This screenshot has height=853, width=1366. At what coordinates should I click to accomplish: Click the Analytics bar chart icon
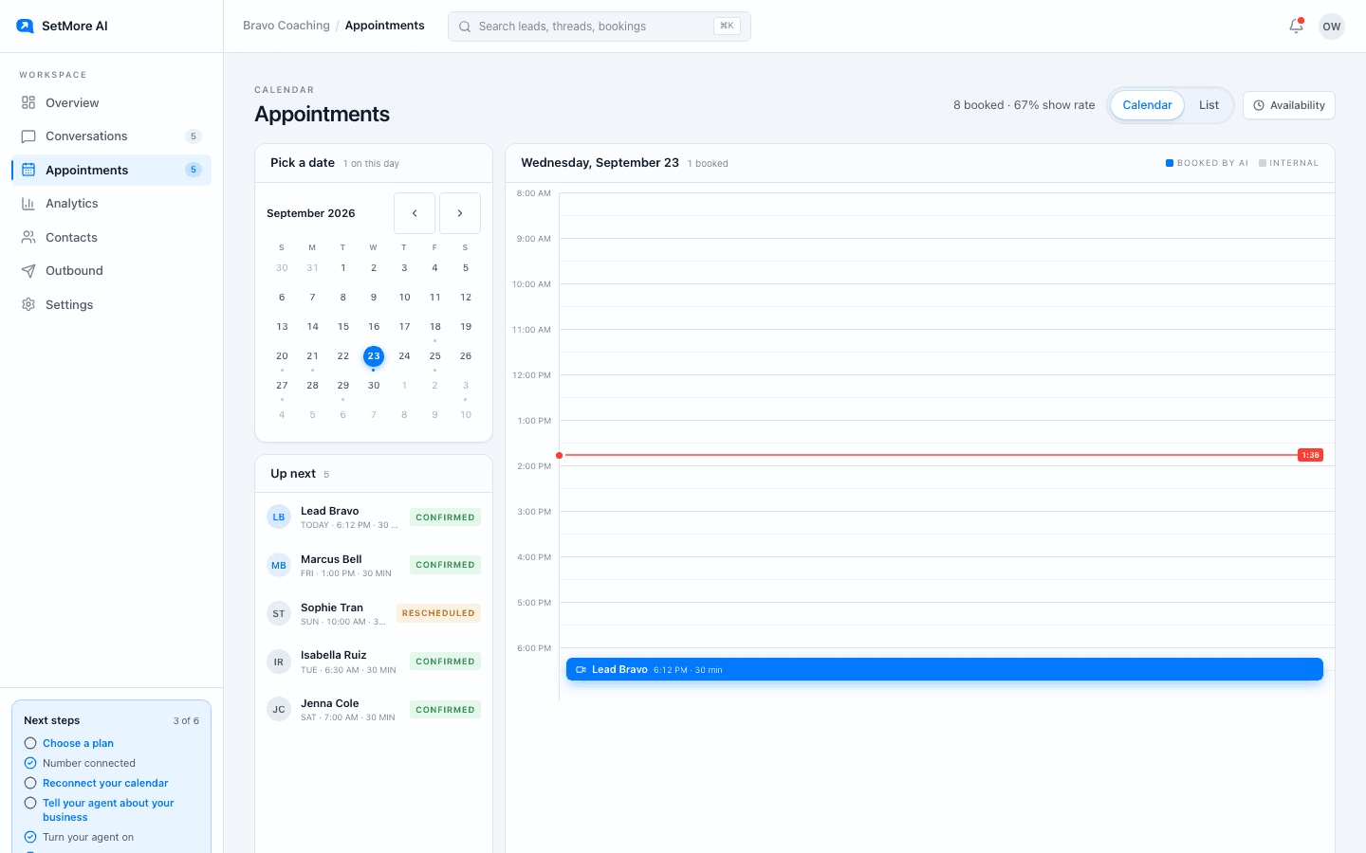click(x=28, y=204)
